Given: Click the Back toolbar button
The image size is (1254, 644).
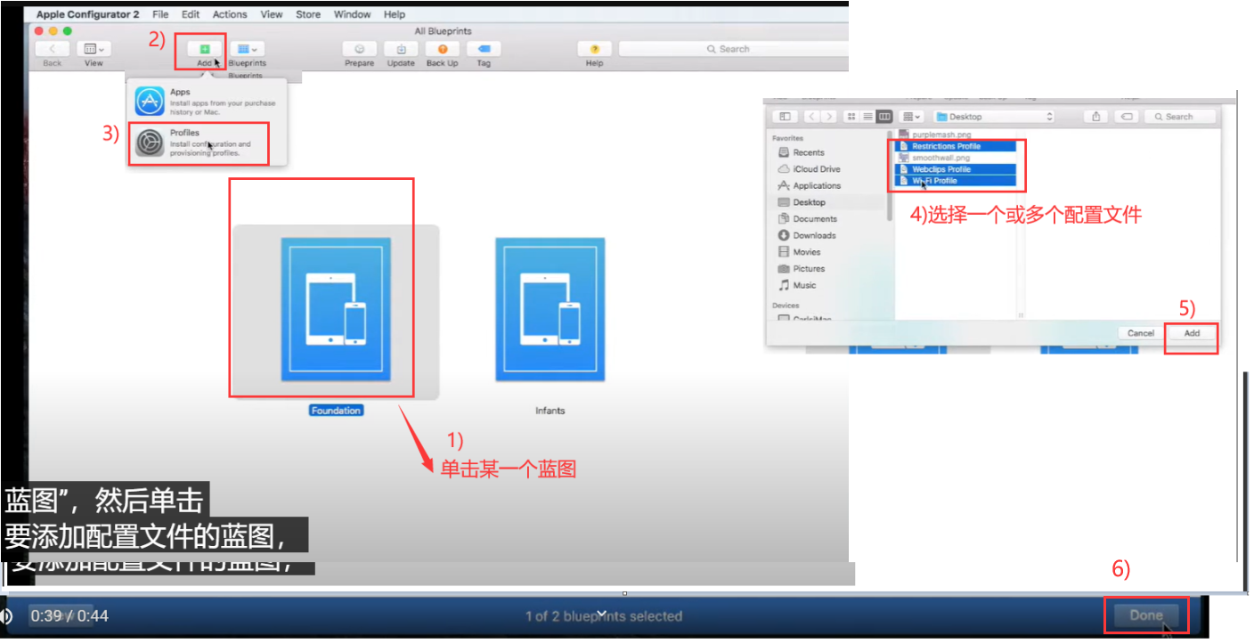Looking at the screenshot, I should point(53,49).
